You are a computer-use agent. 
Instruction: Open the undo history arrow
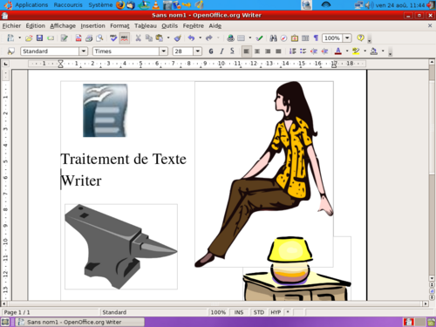[x=200, y=38]
